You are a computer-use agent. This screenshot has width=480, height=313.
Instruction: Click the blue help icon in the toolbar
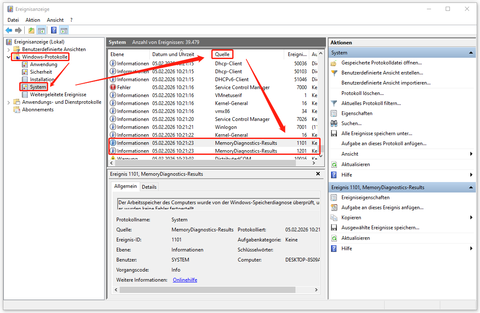click(x=54, y=30)
